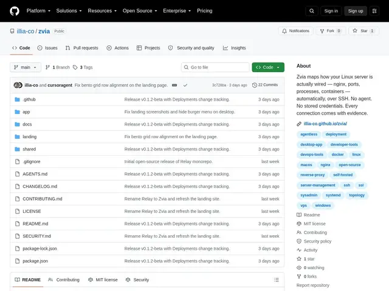Switch to the Insights tab
Image resolution: width=389 pixels, height=291 pixels.
[234, 48]
